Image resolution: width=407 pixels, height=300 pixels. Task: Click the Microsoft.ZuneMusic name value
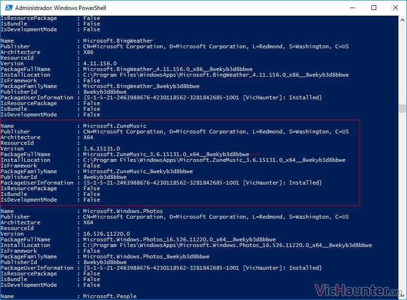click(115, 126)
